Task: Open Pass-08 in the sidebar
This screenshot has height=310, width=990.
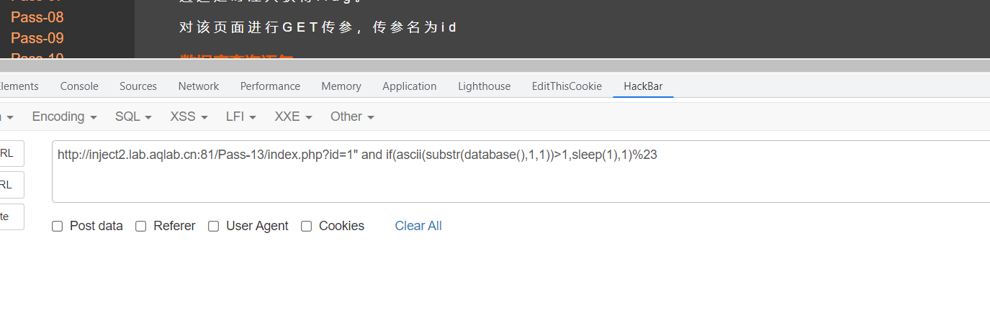Action: point(37,17)
